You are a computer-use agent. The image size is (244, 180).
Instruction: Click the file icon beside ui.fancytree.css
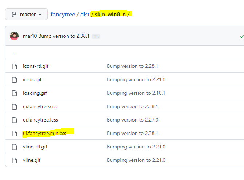click(x=14, y=107)
